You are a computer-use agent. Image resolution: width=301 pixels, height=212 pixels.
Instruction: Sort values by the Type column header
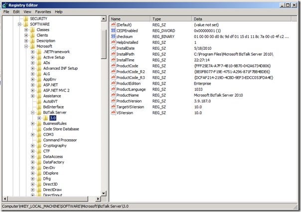pos(171,19)
